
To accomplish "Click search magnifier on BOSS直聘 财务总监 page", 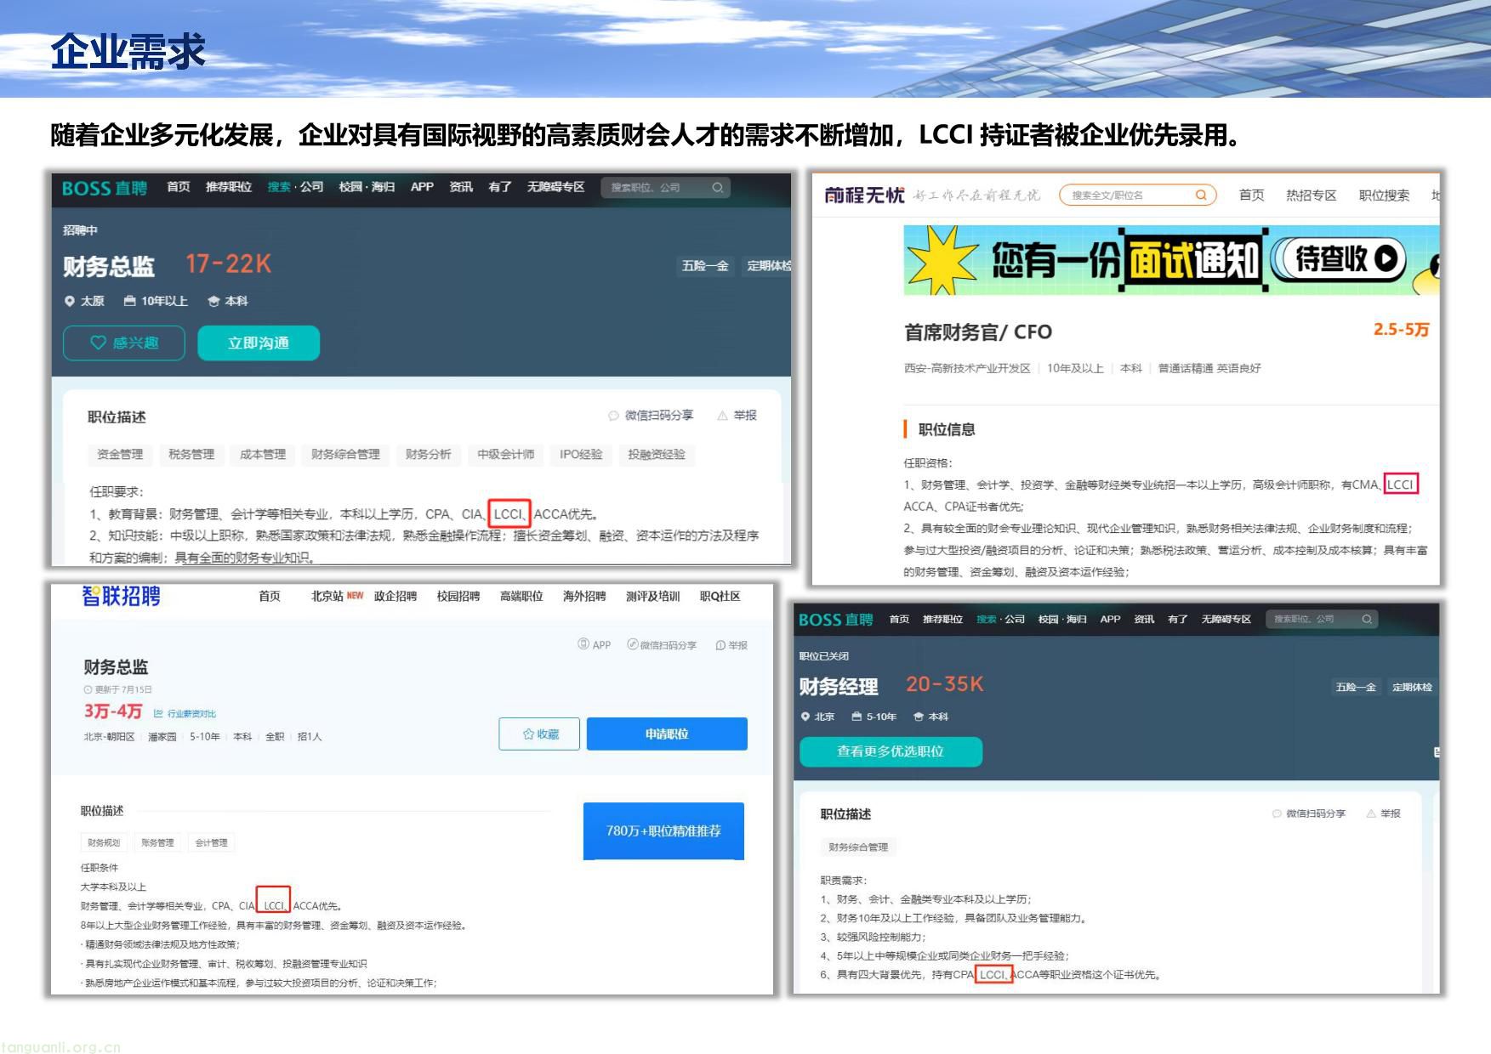I will point(718,188).
